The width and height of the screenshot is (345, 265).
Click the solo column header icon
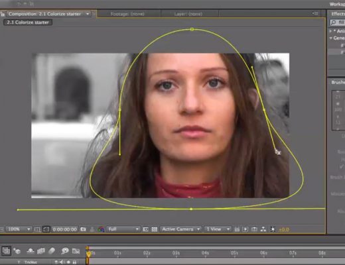[68, 262]
